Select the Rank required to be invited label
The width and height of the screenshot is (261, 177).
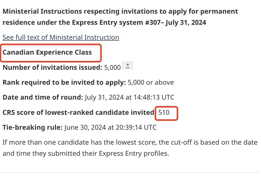coord(64,82)
